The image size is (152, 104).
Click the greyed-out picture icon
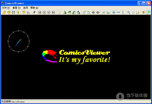coord(104,12)
